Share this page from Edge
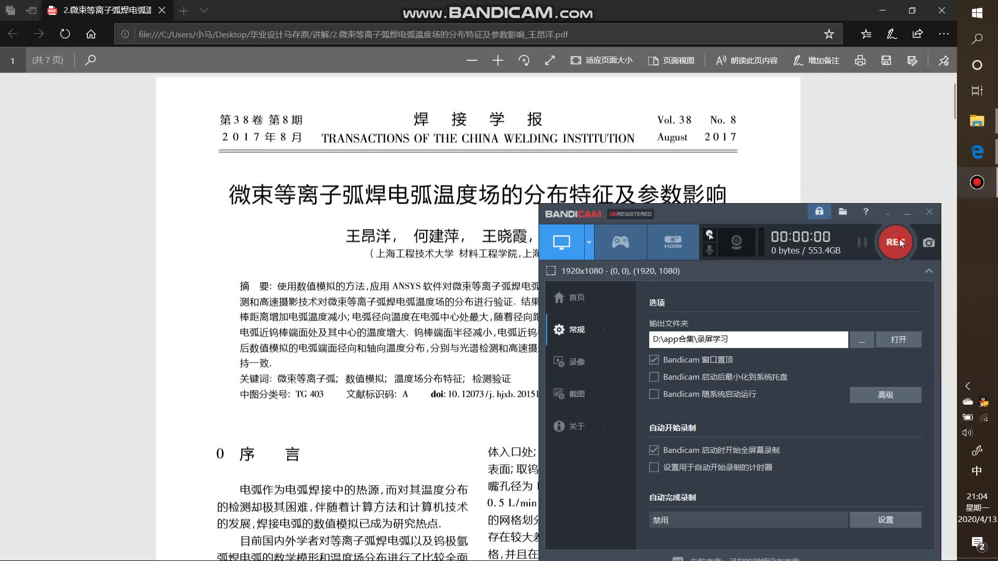Image resolution: width=998 pixels, height=561 pixels. 917,34
